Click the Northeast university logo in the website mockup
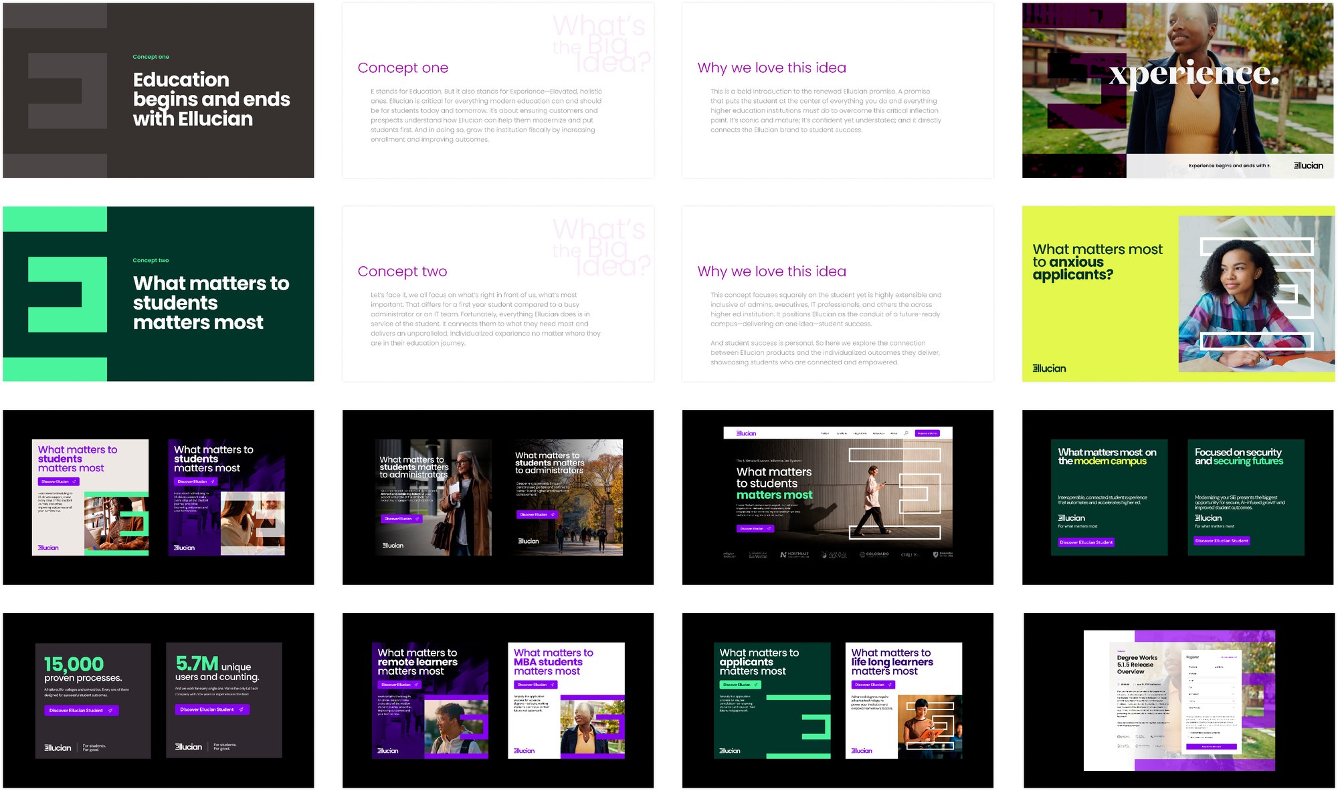The image size is (1338, 791). (795, 554)
